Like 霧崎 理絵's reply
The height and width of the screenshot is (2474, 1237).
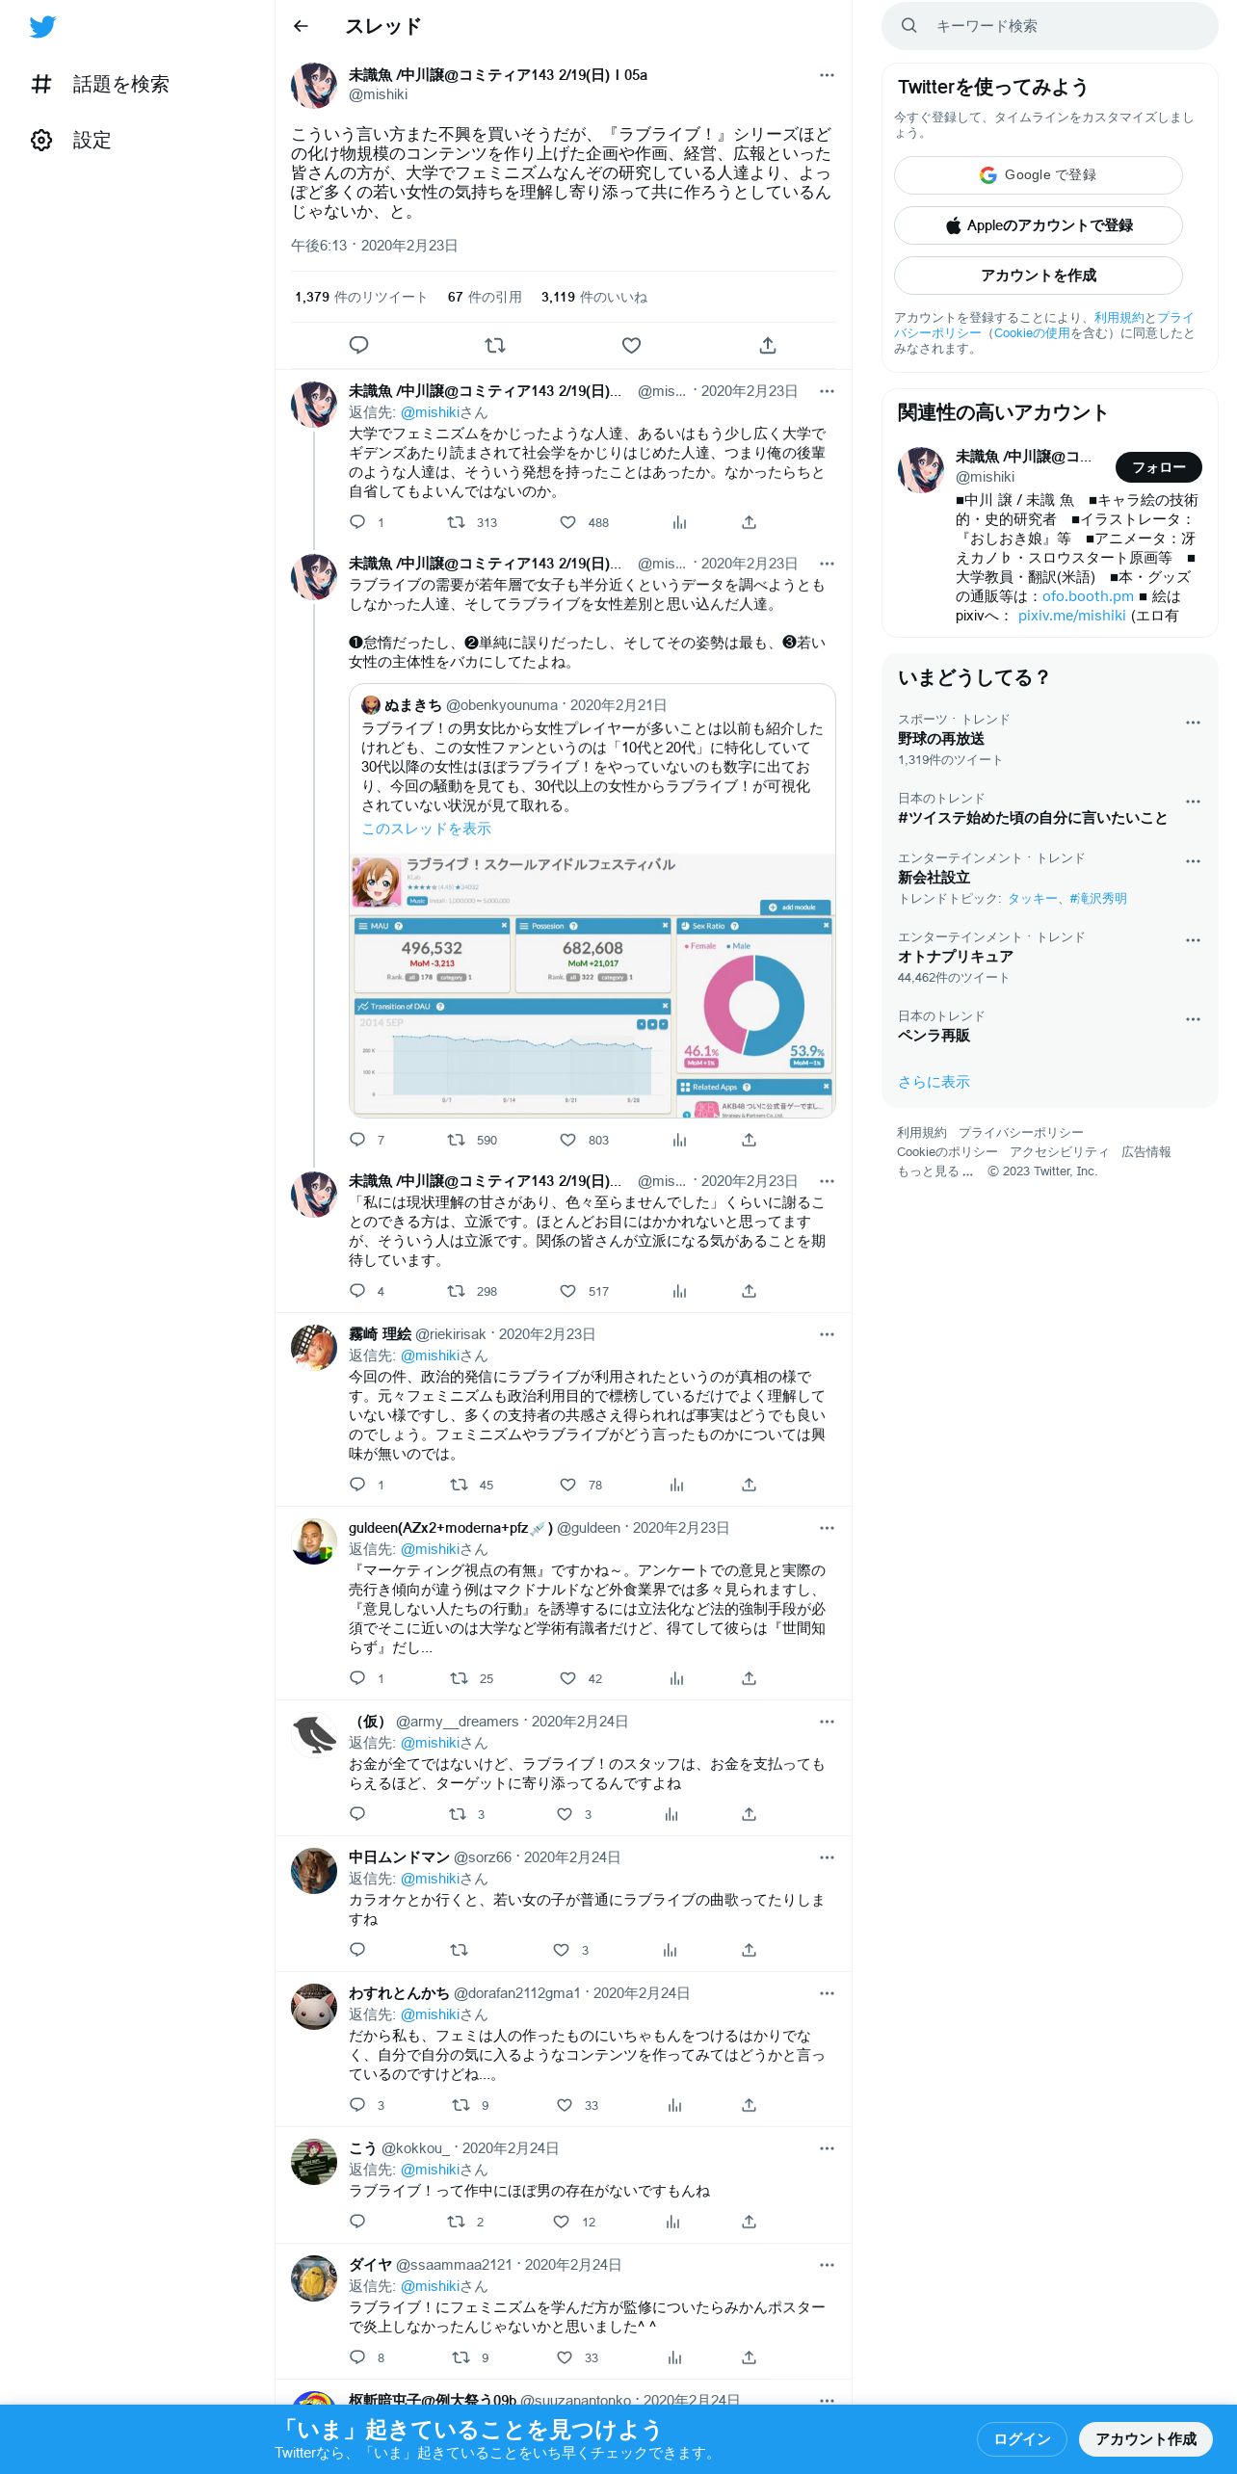[567, 1485]
